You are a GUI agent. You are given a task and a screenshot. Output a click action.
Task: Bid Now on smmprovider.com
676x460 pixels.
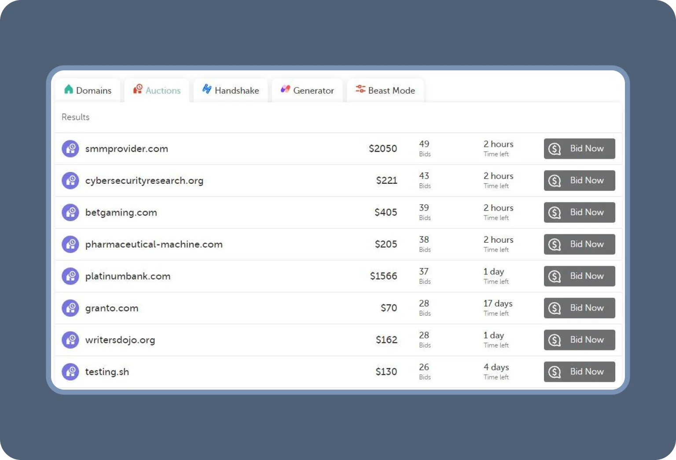[x=579, y=149]
